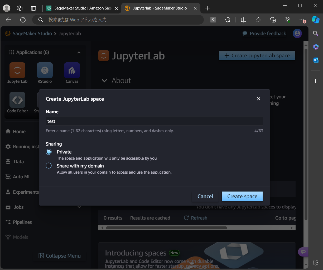323x270 pixels.
Task: Click Provide feedback link
Action: pos(264,34)
